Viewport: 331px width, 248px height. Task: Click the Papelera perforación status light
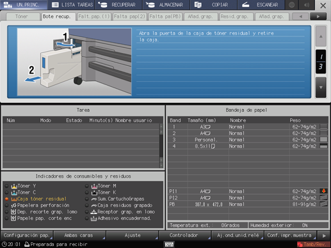(6, 205)
